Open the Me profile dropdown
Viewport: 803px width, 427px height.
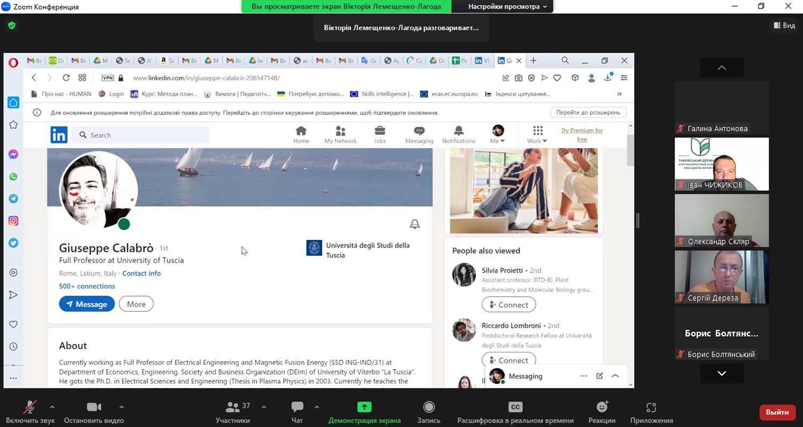pos(498,135)
